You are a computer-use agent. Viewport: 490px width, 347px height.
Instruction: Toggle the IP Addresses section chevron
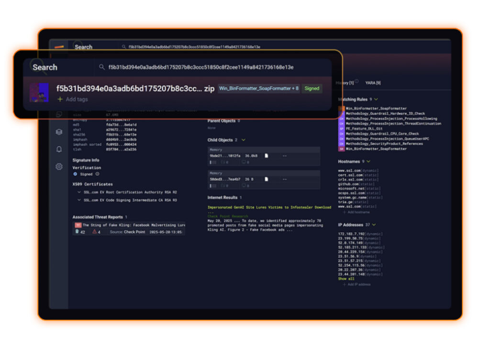(374, 225)
